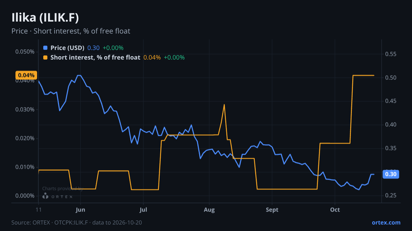Click the 0.010% left axis label
This screenshot has width=412, height=231.
click(x=25, y=167)
